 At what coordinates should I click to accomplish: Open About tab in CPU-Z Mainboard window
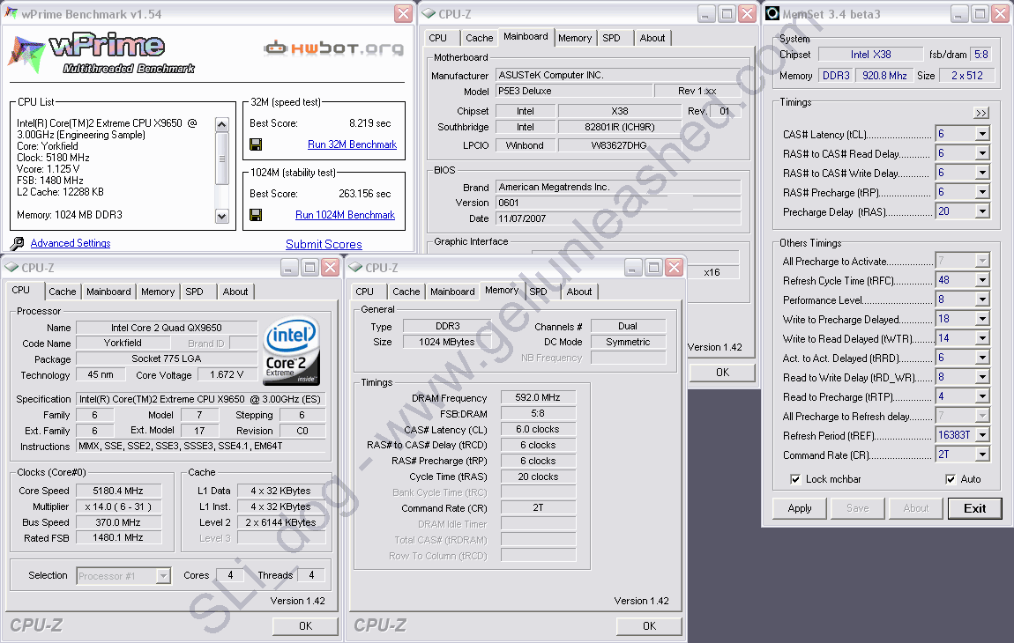[652, 38]
